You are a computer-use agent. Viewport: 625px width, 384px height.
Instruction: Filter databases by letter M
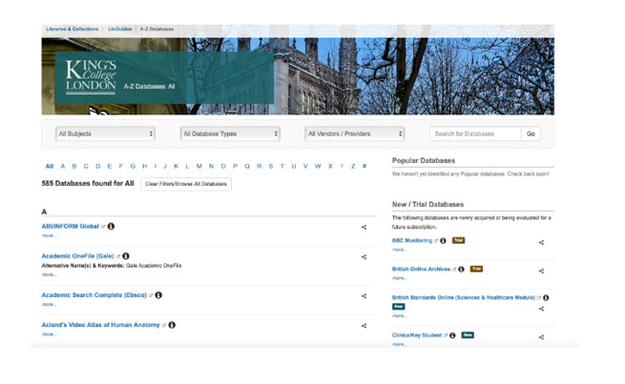[198, 166]
